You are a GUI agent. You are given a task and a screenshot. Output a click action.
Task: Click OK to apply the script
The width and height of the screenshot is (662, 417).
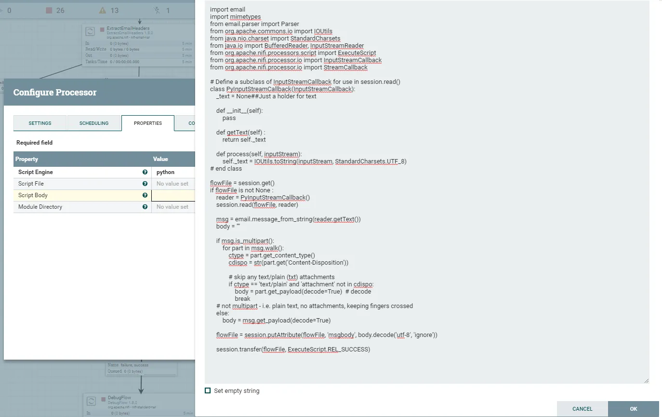(x=634, y=409)
